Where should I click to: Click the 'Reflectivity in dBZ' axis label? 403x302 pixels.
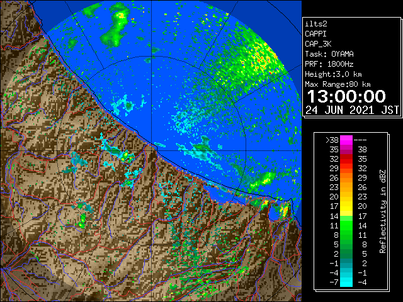pyautogui.click(x=383, y=211)
